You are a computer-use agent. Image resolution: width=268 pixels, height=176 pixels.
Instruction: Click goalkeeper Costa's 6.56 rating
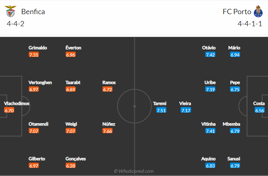coord(259,110)
